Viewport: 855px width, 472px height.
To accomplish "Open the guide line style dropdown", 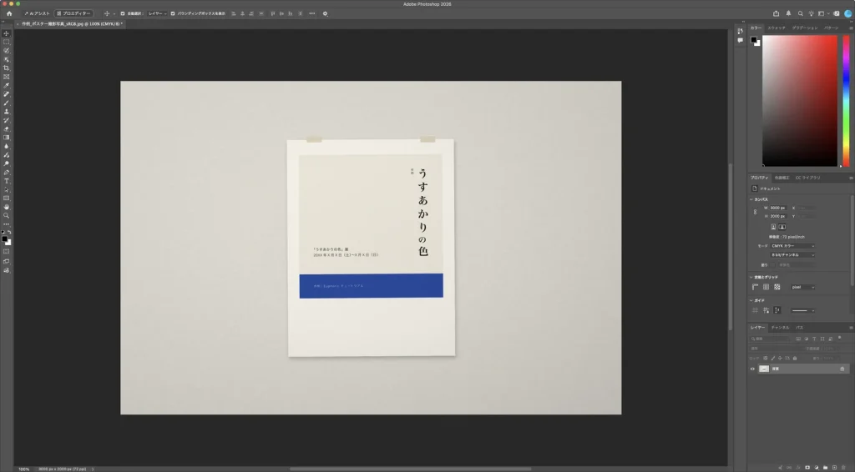I will coord(802,310).
